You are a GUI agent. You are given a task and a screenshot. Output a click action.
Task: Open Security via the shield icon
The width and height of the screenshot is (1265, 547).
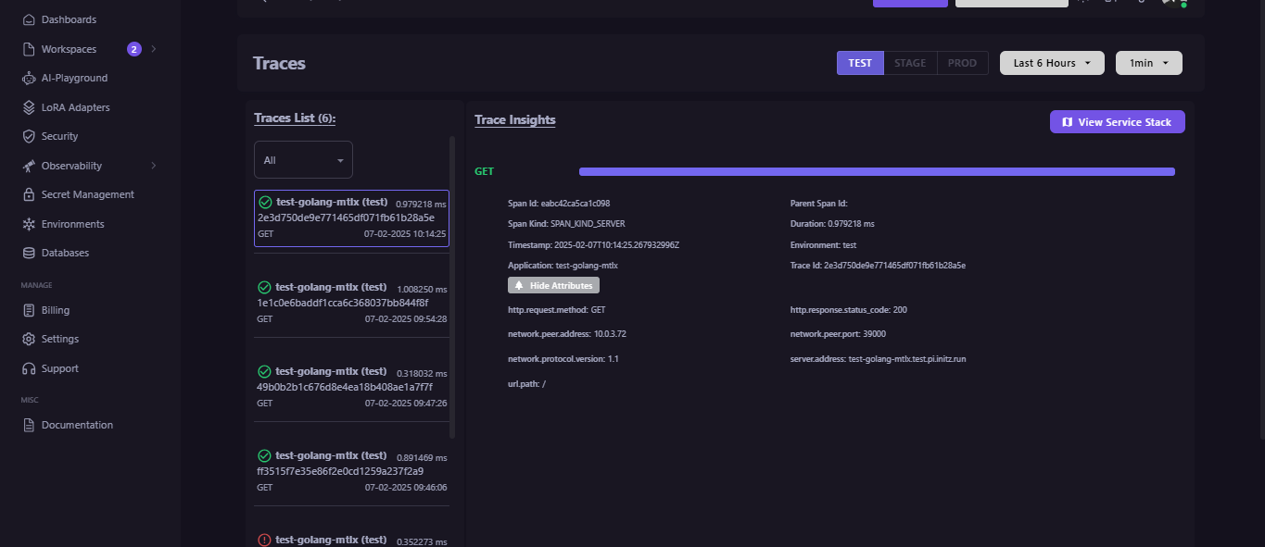29,136
